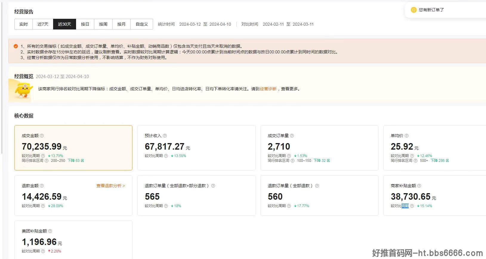Image resolution: width=486 pixels, height=259 pixels.
Task: Switch to the 按月 tab
Action: click(x=121, y=24)
